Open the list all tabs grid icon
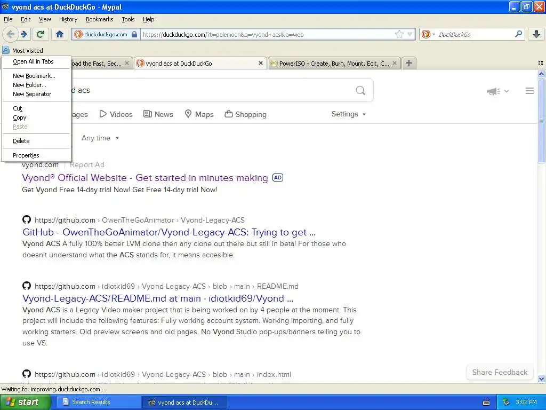Viewport: 546px width, 410px height. click(x=541, y=63)
